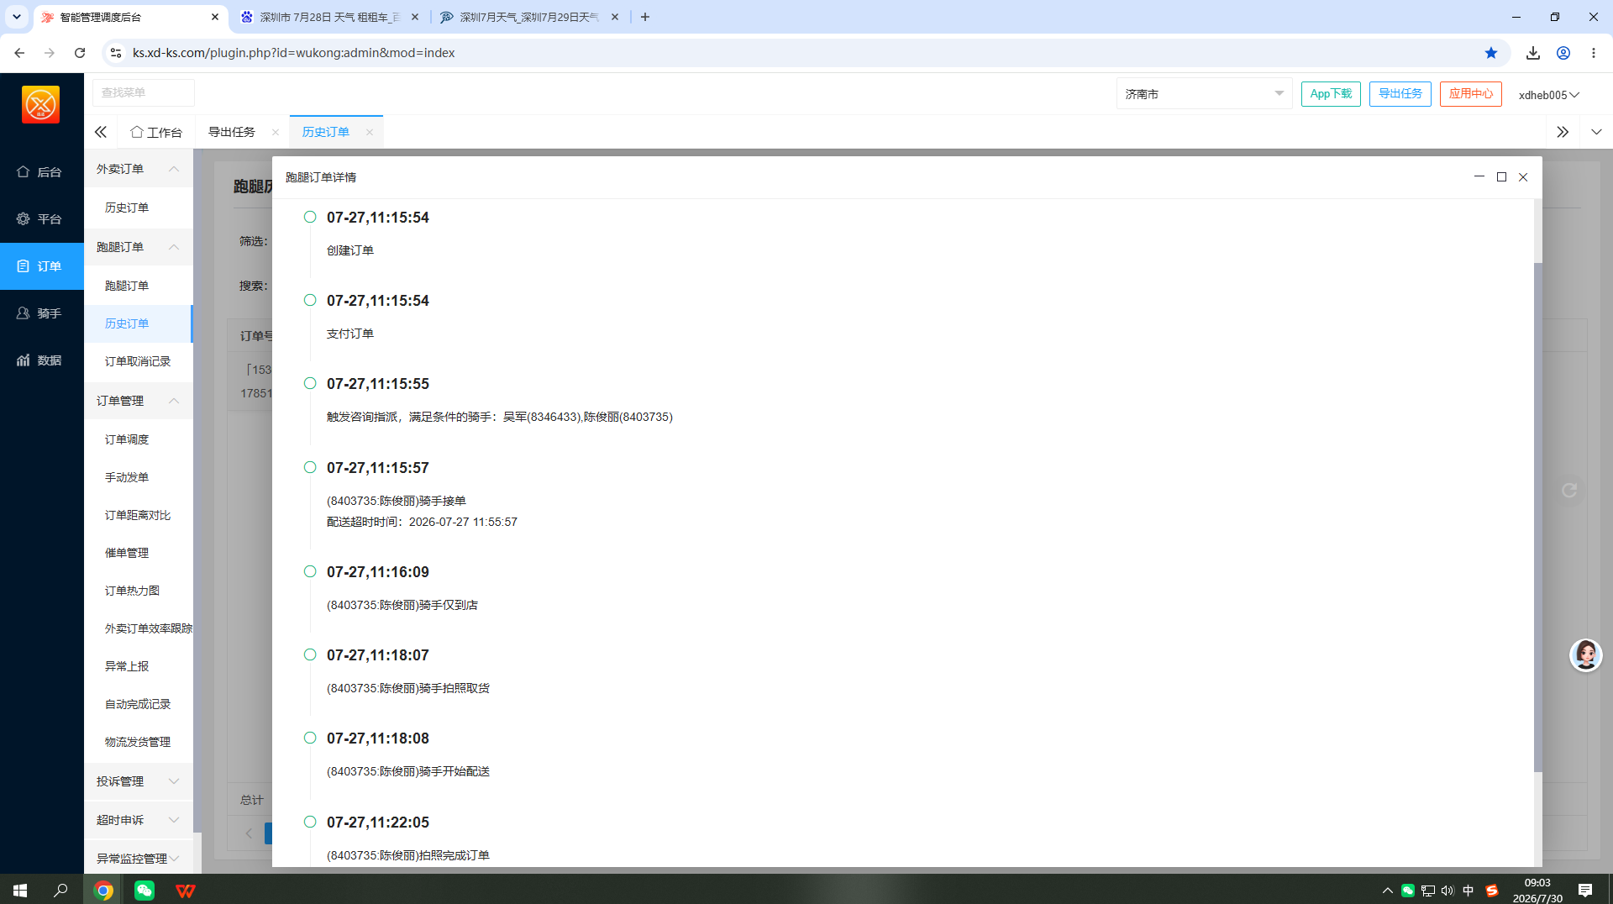Image resolution: width=1613 pixels, height=904 pixels.
Task: Open WeChat from the taskbar
Action: click(x=144, y=890)
